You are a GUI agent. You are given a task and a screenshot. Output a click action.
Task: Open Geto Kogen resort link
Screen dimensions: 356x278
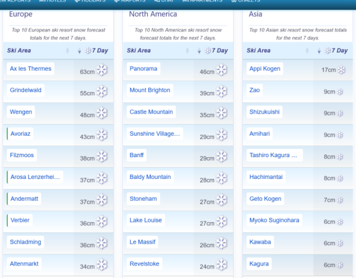click(265, 199)
